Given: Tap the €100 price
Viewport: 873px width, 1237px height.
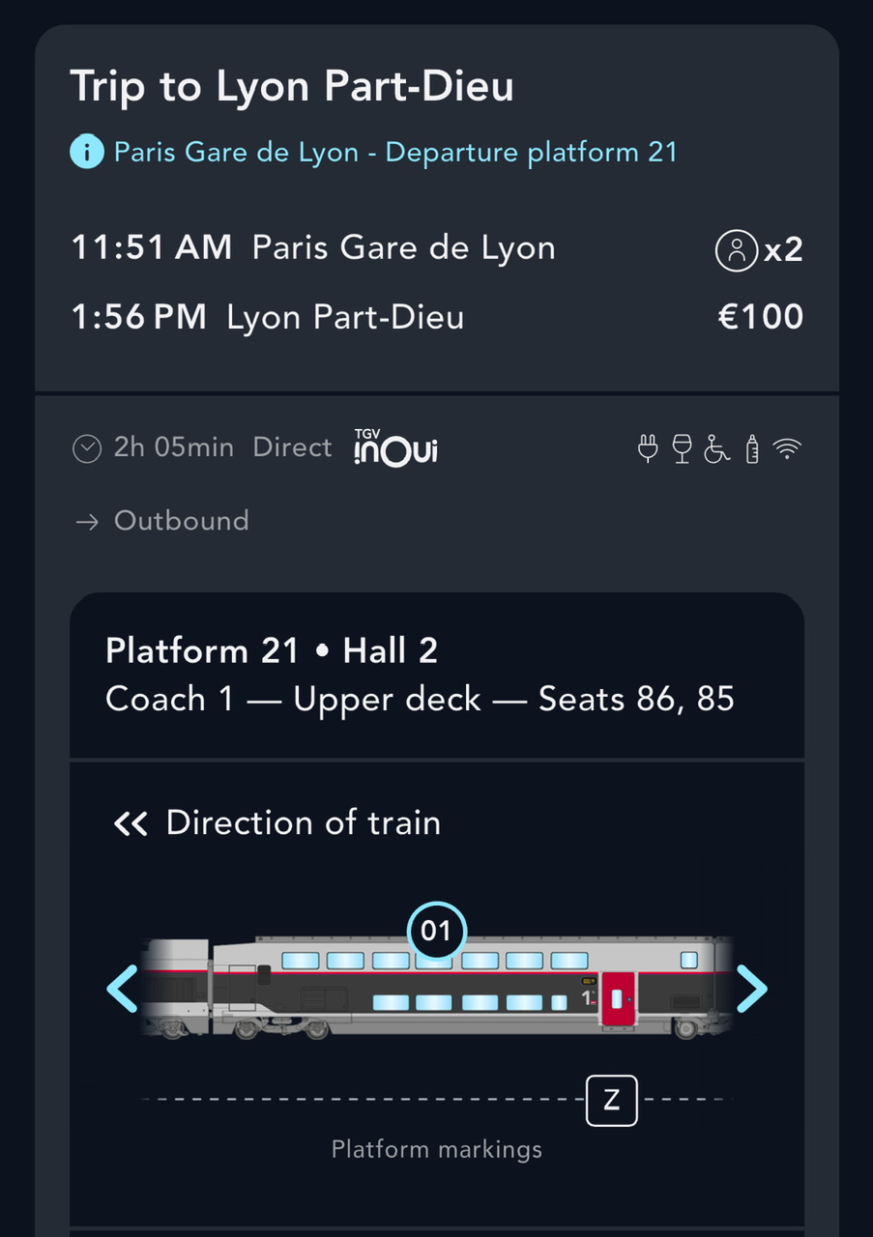Looking at the screenshot, I should pos(761,317).
